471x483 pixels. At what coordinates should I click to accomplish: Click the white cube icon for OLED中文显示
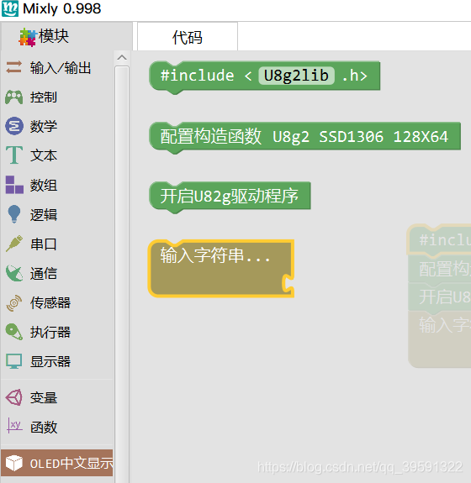14,463
